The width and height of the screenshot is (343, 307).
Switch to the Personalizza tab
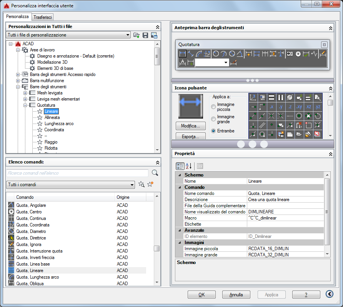(x=17, y=17)
